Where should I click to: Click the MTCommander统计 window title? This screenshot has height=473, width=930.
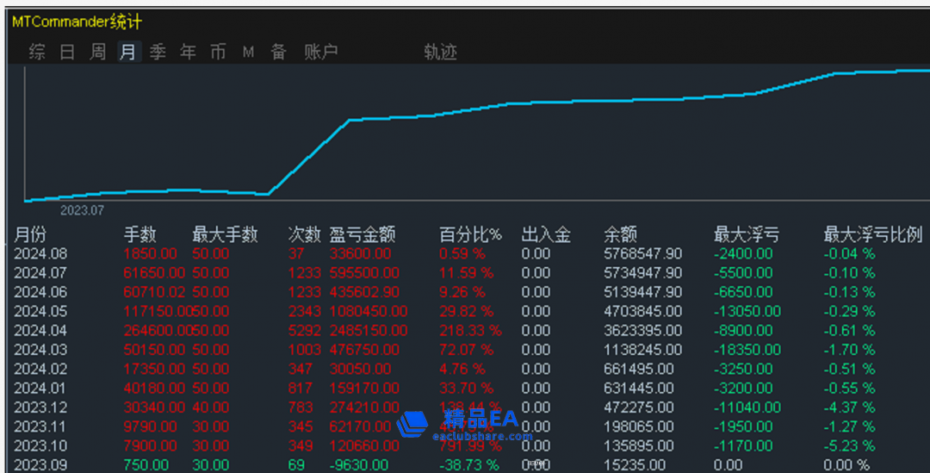(x=77, y=22)
